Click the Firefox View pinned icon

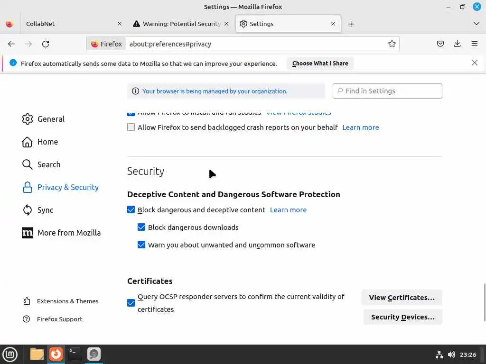[9, 24]
